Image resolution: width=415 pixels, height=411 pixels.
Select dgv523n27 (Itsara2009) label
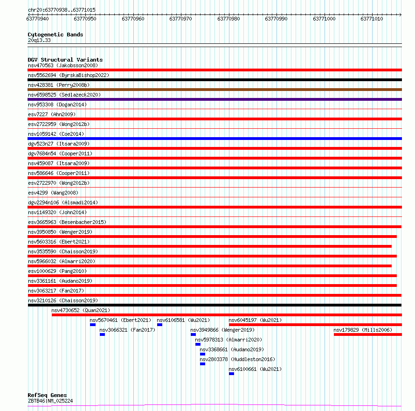coord(59,144)
